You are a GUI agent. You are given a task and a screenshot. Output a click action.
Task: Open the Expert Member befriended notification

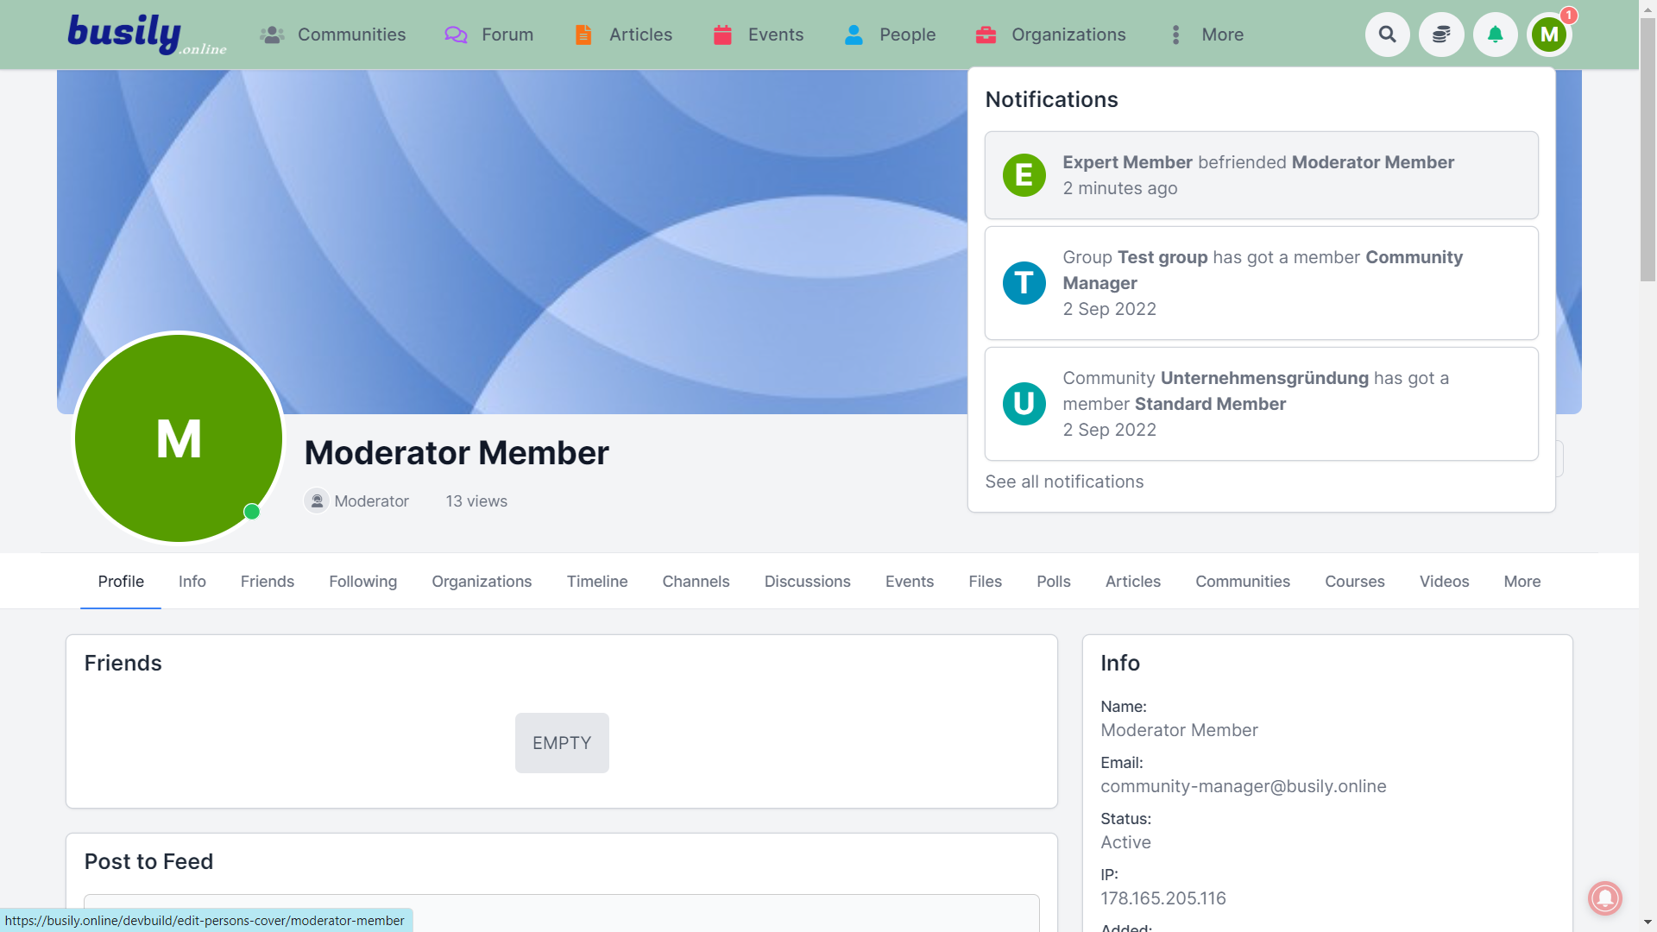click(x=1261, y=175)
